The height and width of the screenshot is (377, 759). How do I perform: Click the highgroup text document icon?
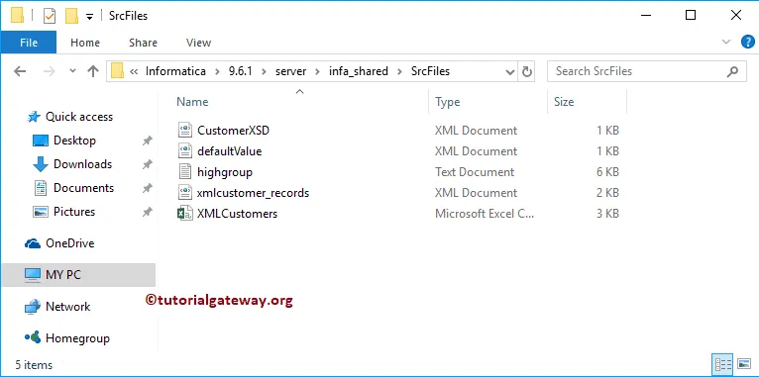click(185, 172)
